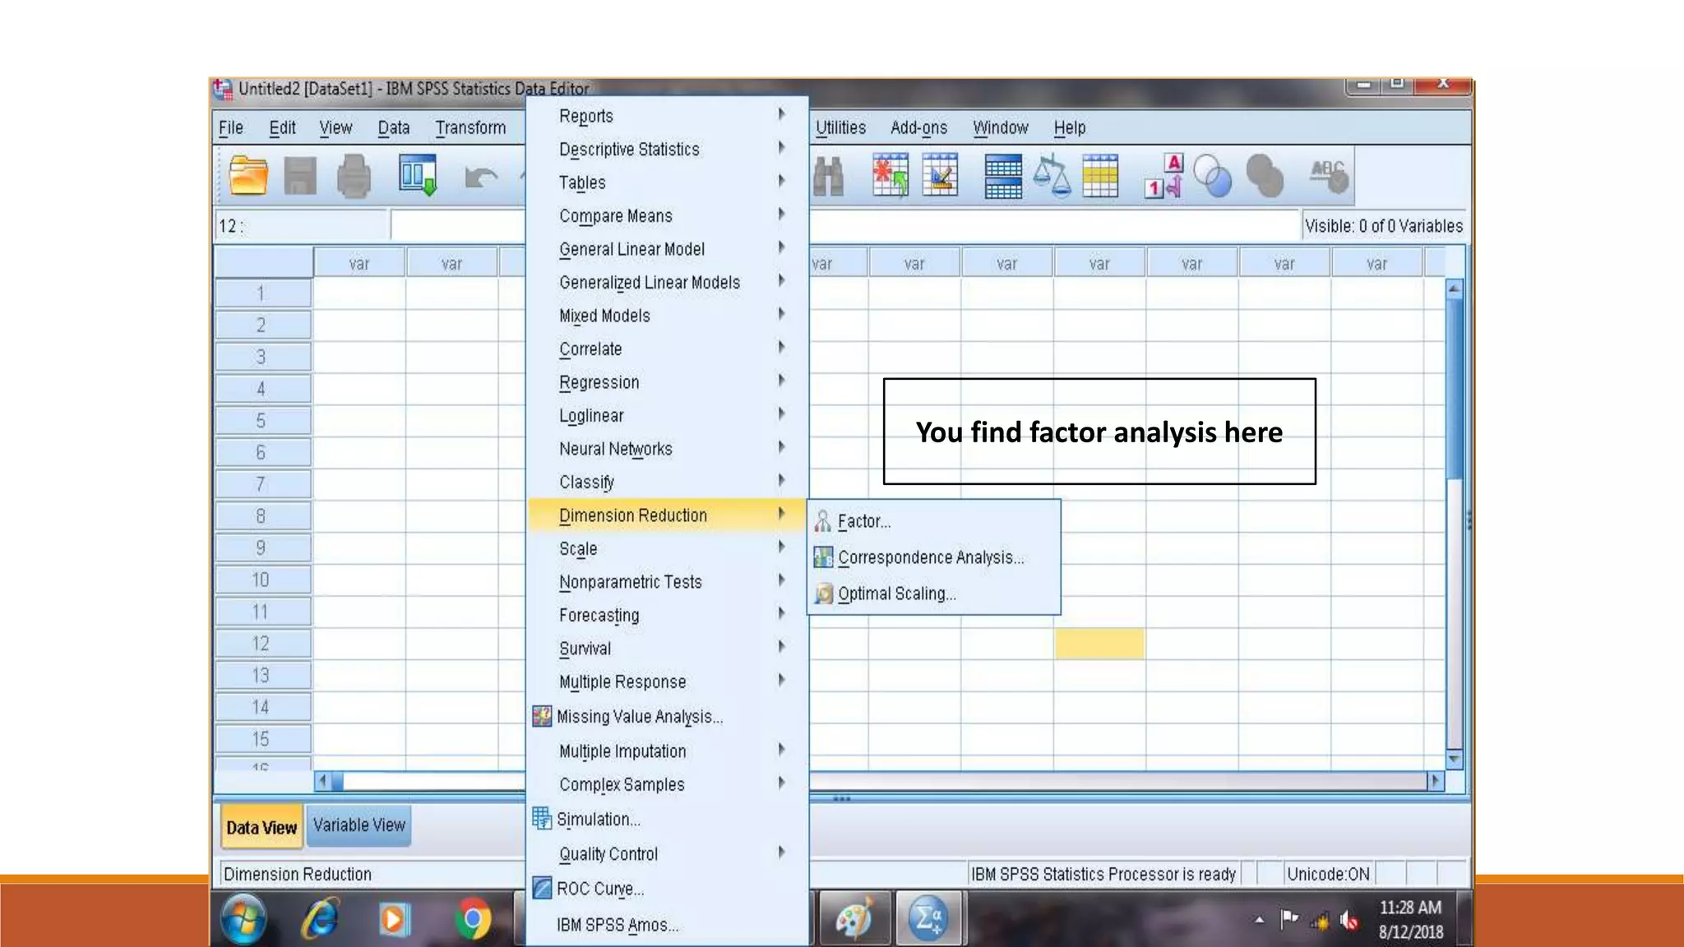Expand the General Linear Model submenu
The image size is (1684, 947).
click(x=666, y=249)
